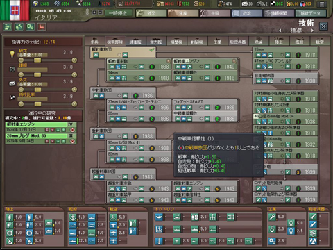Go to next preset with right arrow by 標準
This screenshot has height=250, width=333.
(x=312, y=31)
